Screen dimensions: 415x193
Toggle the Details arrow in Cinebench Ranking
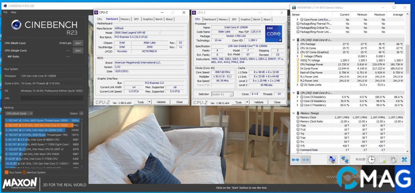81,114
